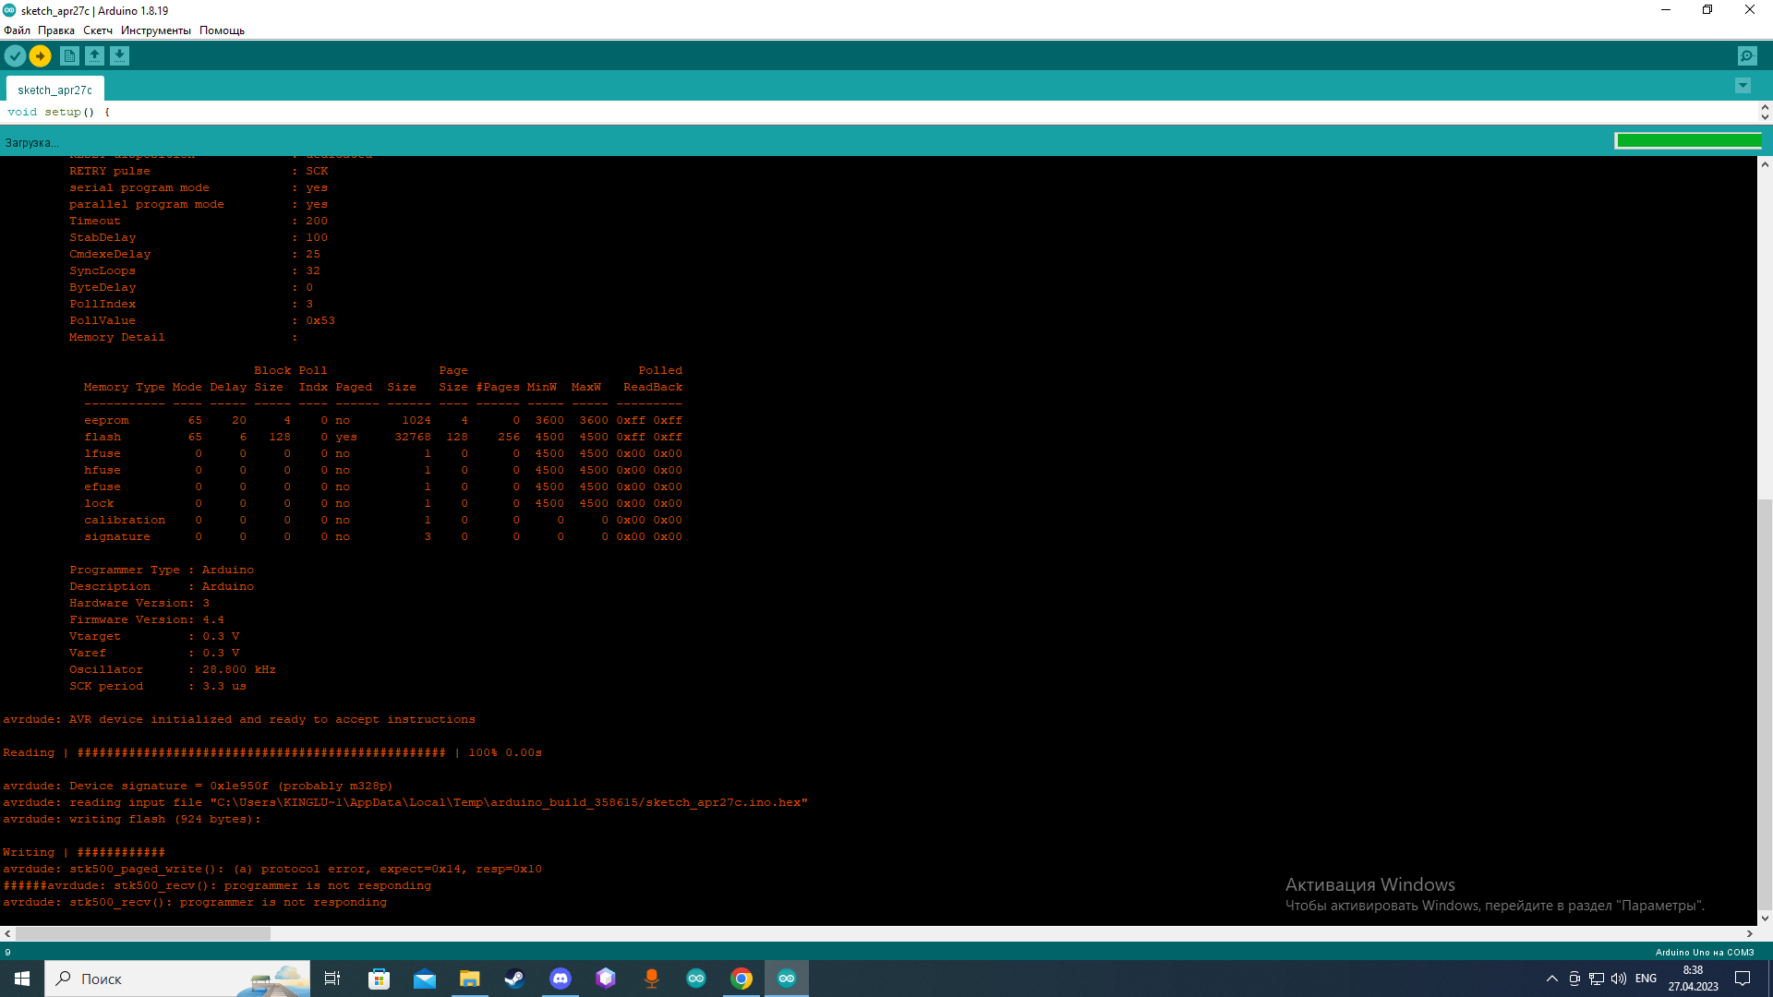Screen dimensions: 1773x997
Task: Open Google Chrome from the taskbar
Action: [742, 979]
